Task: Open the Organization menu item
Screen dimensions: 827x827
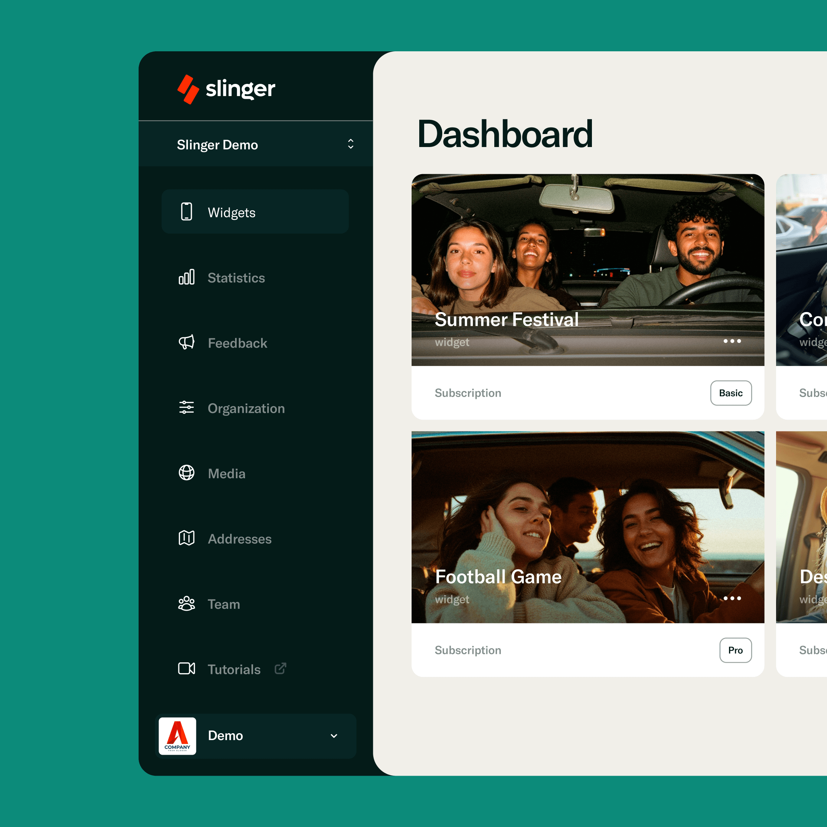Action: (x=246, y=409)
